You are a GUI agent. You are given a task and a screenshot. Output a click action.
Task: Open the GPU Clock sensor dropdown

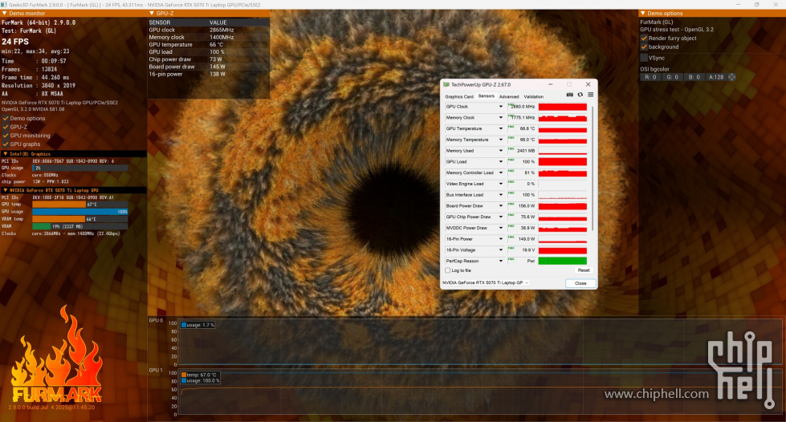click(500, 107)
